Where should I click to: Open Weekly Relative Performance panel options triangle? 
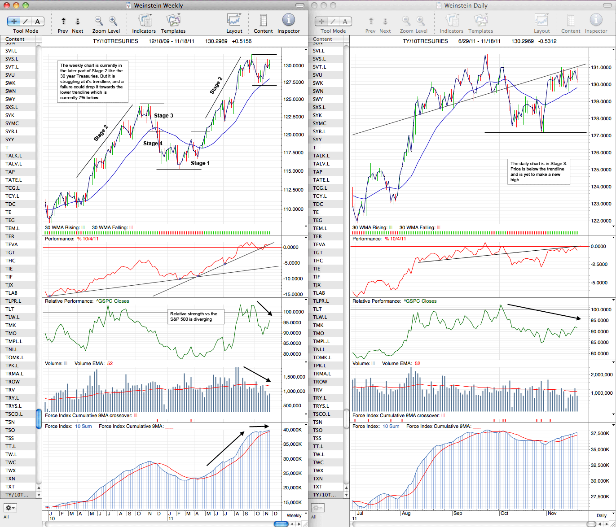click(x=306, y=301)
